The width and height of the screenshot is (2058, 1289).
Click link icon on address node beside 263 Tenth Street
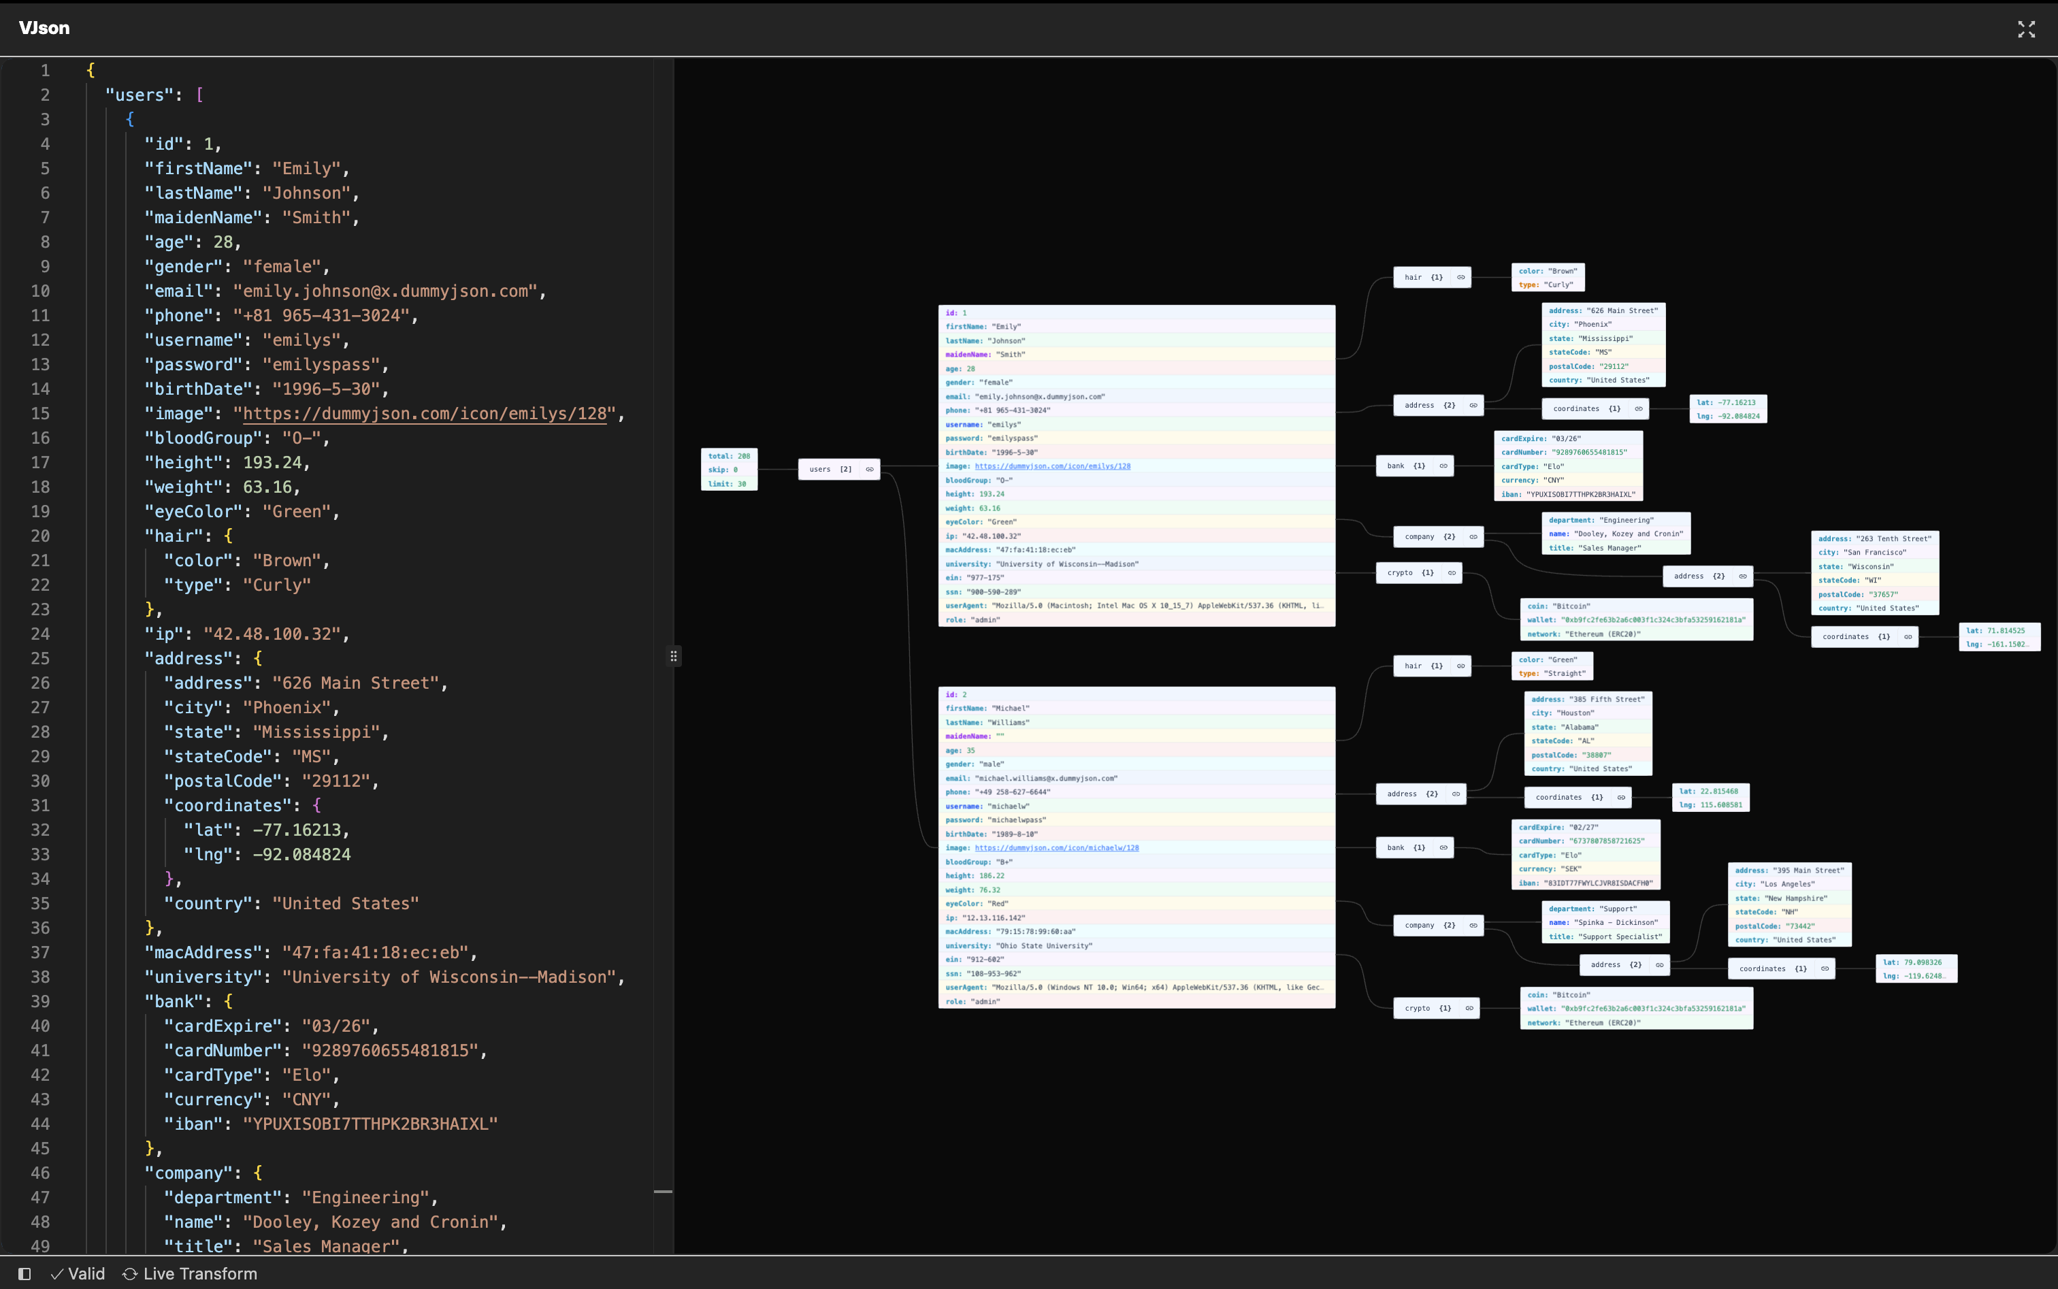[1743, 576]
